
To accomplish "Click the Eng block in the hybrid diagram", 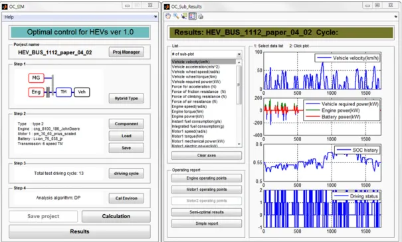I will 36,92.
